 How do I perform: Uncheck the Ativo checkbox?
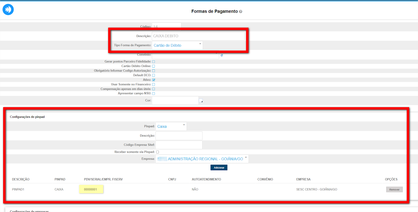(x=154, y=80)
